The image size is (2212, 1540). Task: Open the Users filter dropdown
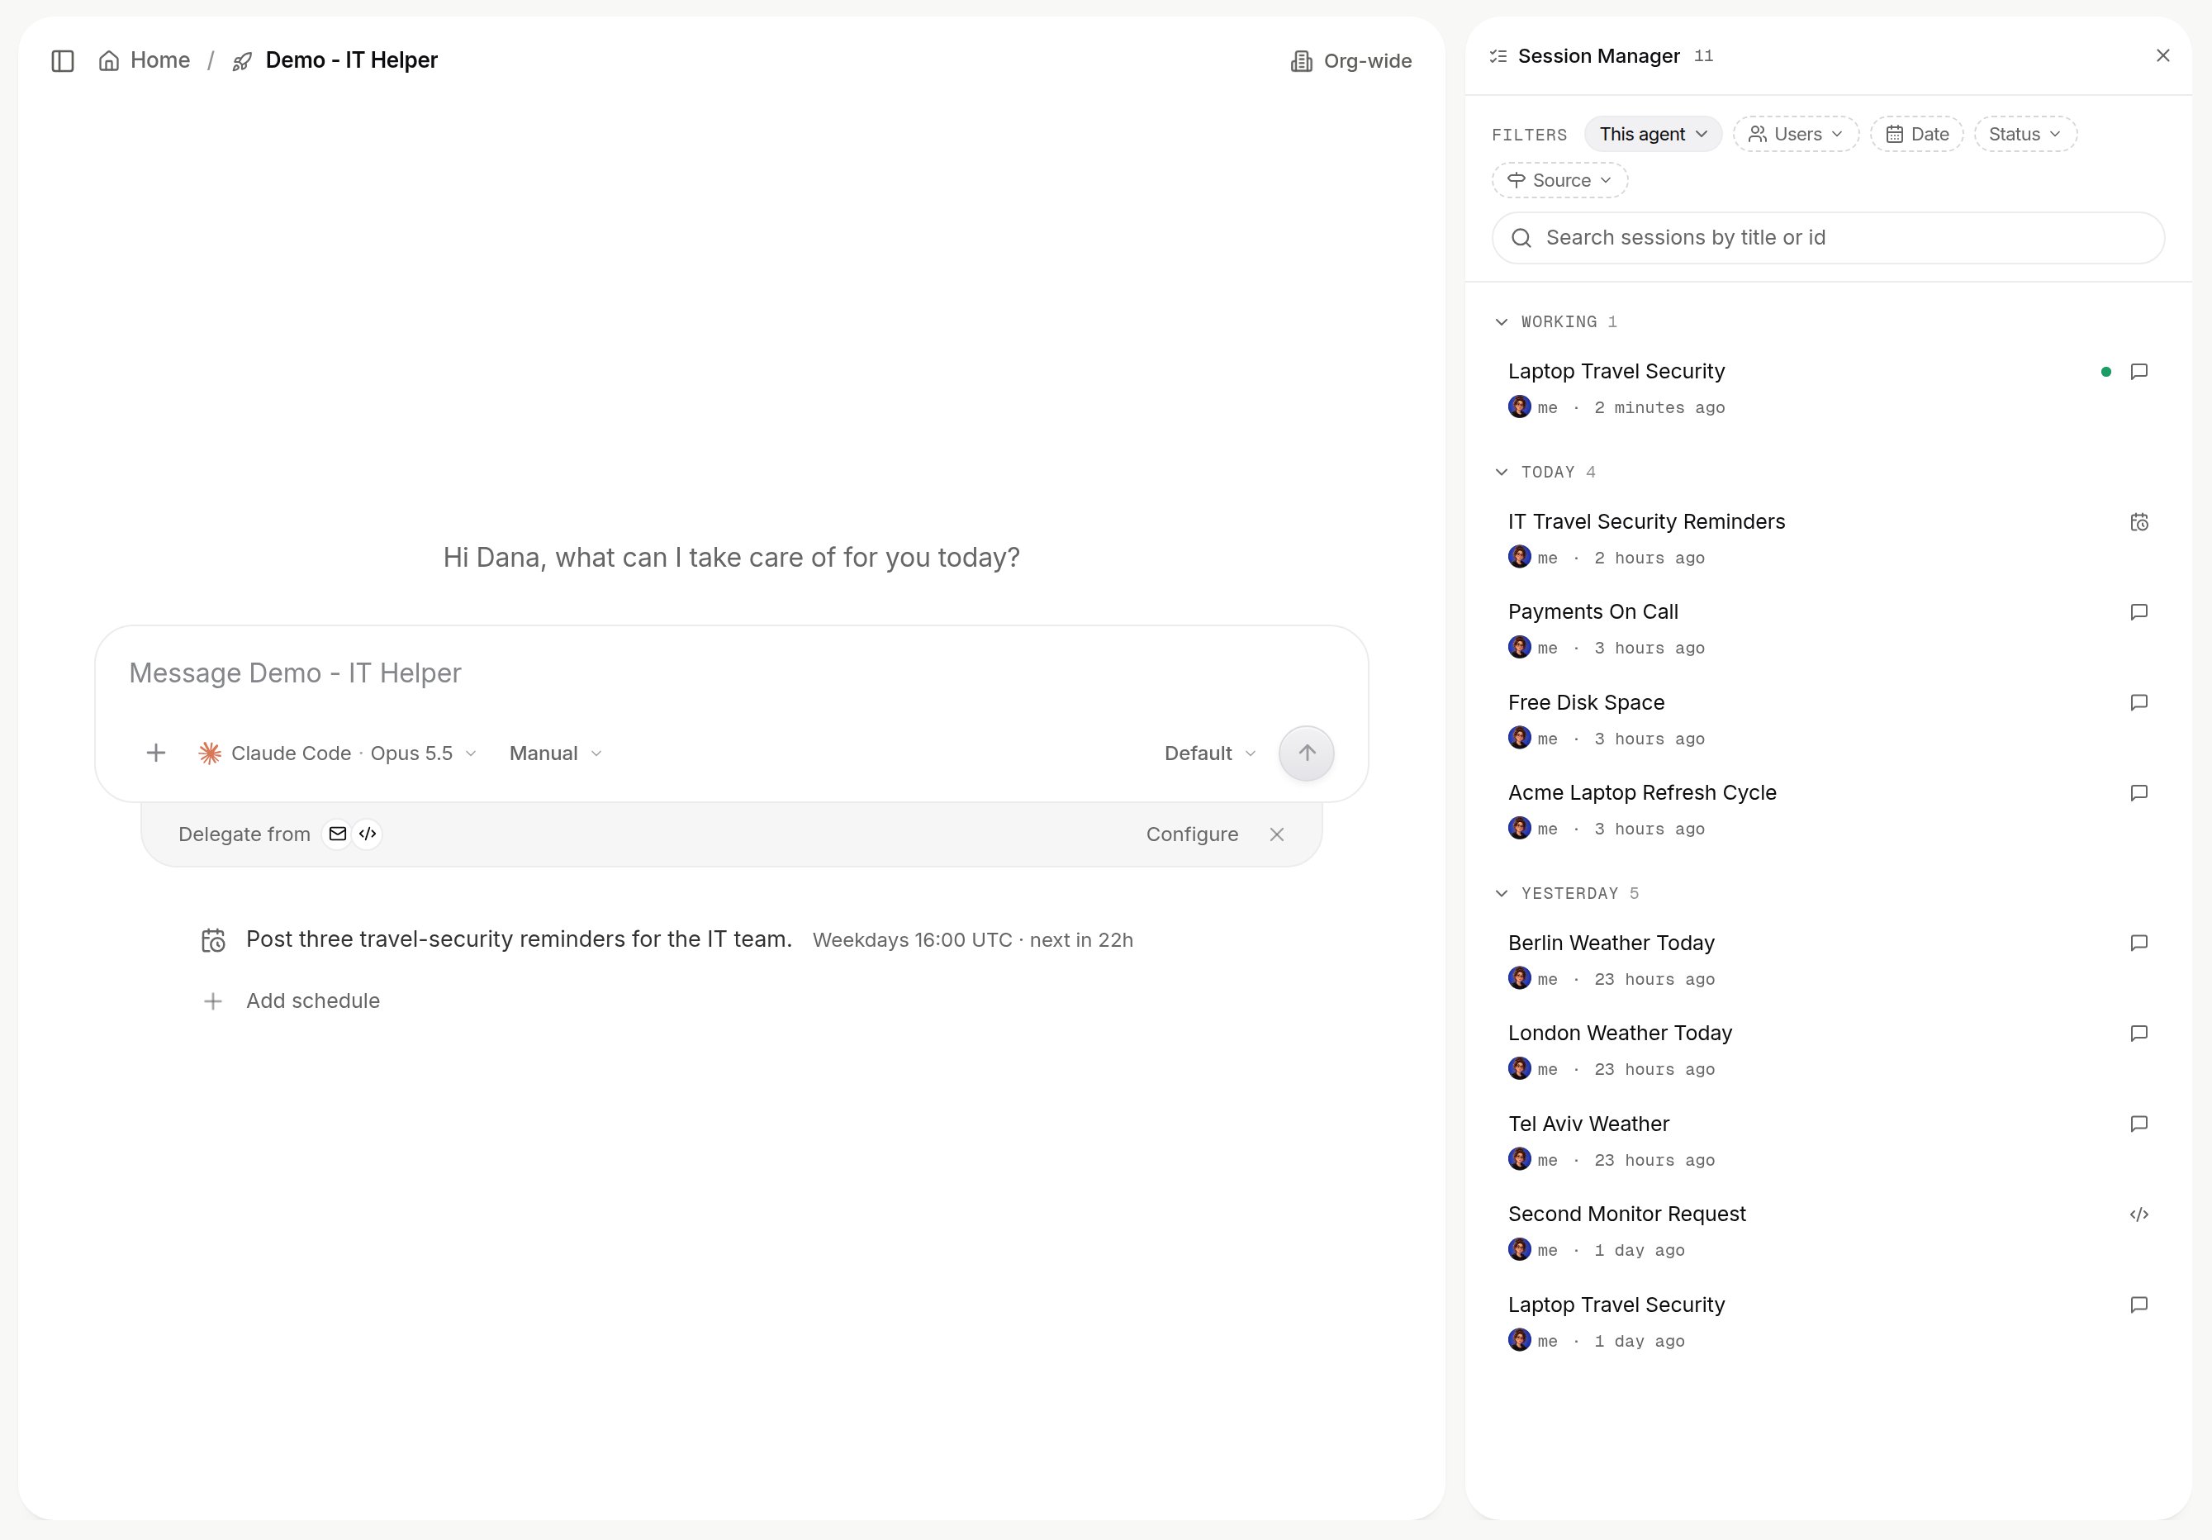(1796, 134)
